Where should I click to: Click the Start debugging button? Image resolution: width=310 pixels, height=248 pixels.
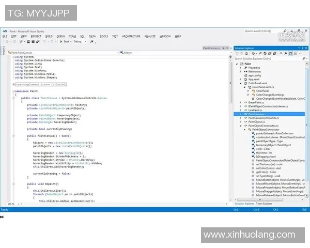click(x=65, y=42)
